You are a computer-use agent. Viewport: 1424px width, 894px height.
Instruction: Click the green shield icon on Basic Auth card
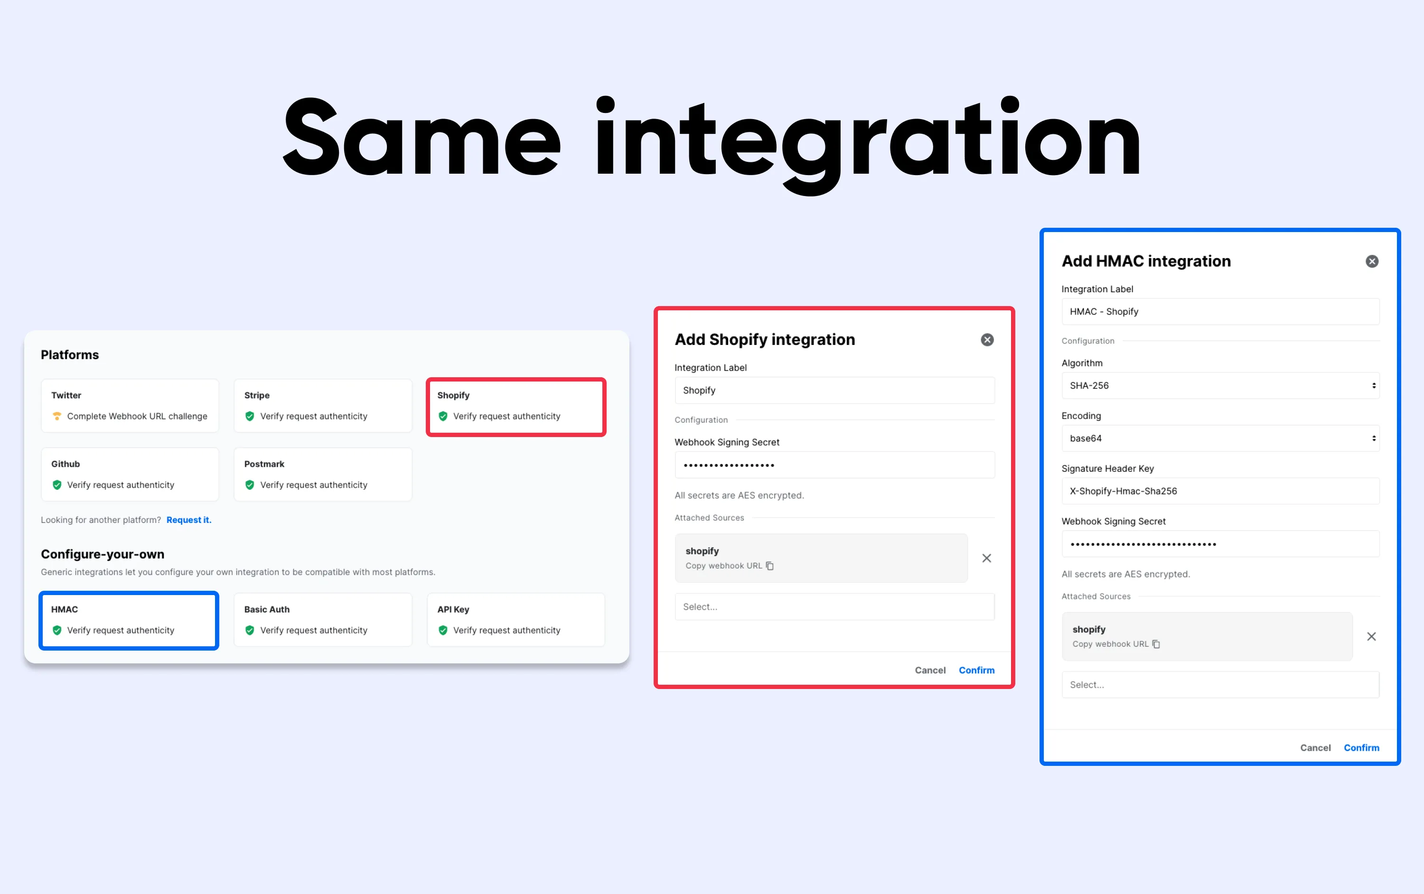[x=250, y=630]
